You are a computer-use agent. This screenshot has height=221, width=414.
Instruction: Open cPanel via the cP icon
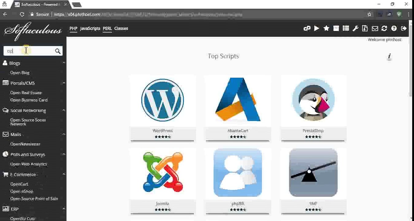[307, 29]
